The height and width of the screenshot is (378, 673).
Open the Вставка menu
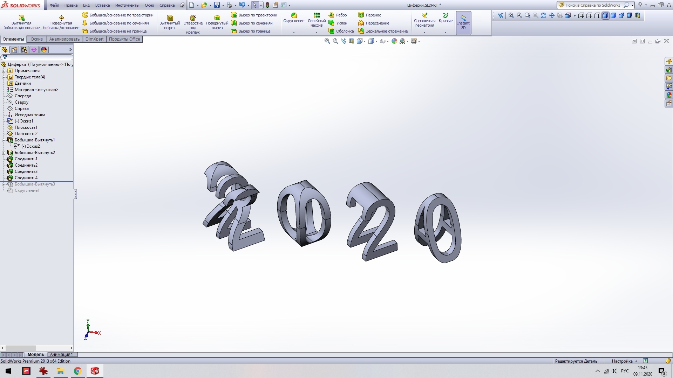click(x=102, y=5)
